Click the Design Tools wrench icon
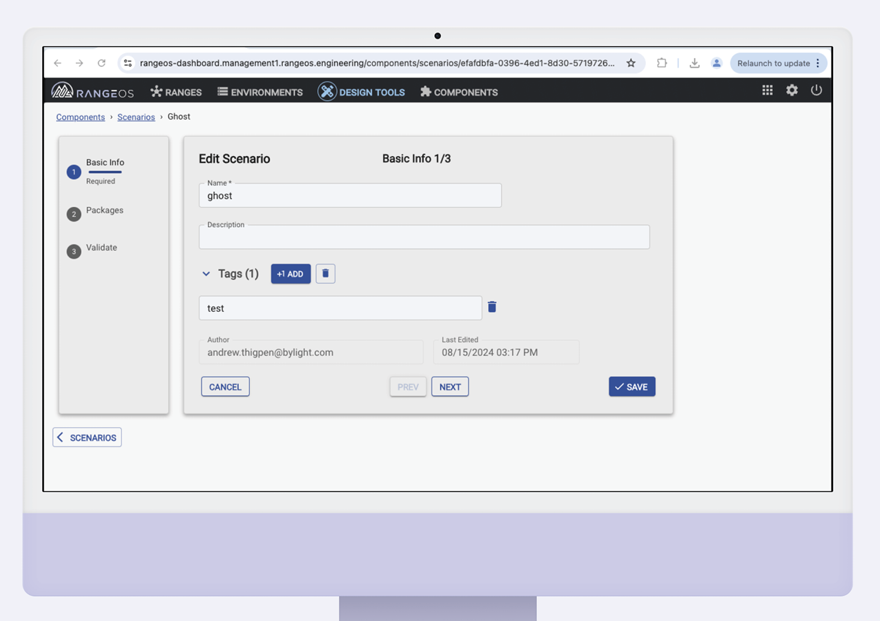 pos(327,91)
